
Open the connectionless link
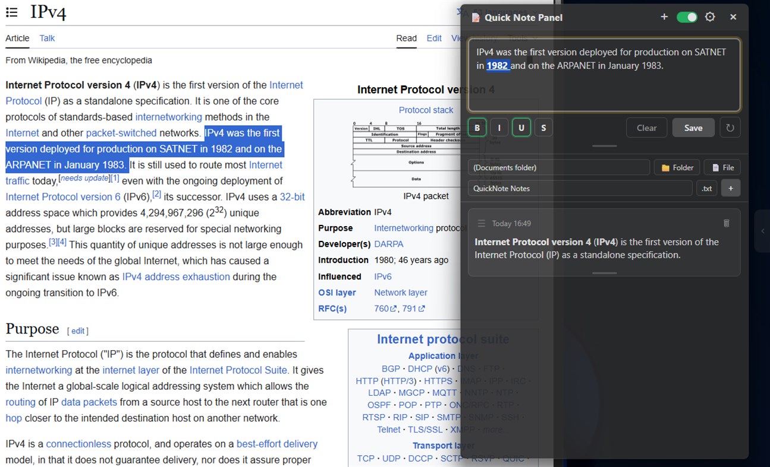point(78,444)
